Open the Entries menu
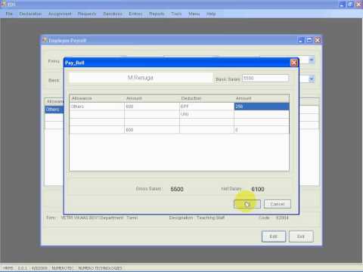The image size is (363, 272). [x=135, y=14]
